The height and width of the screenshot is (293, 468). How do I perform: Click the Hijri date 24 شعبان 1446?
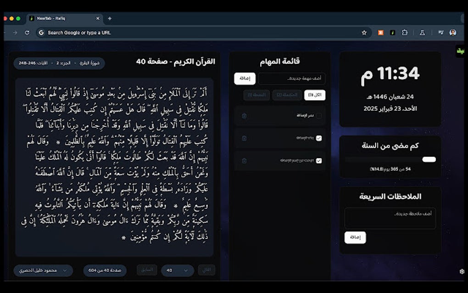[390, 97]
